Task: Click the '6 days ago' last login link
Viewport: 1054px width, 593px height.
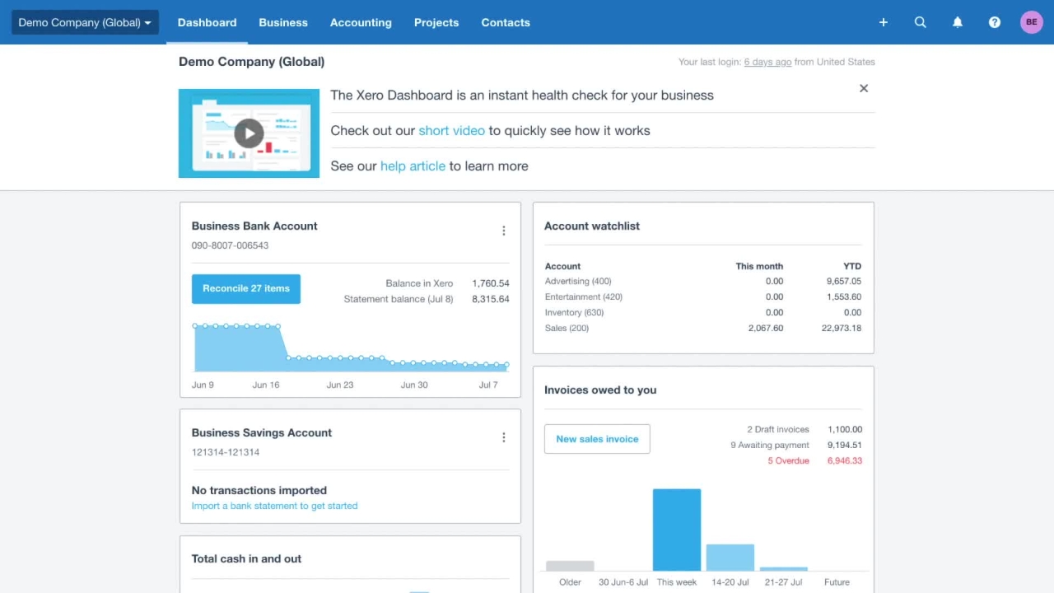Action: tap(767, 62)
